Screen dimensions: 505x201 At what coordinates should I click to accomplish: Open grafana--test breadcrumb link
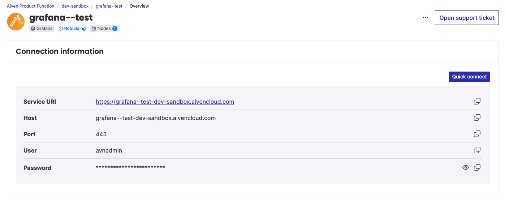click(109, 6)
